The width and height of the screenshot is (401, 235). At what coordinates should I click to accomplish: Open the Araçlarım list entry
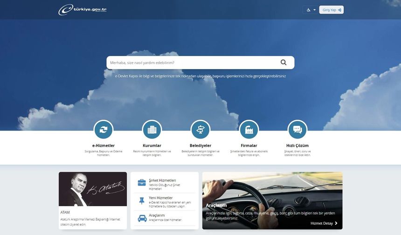pos(165,218)
